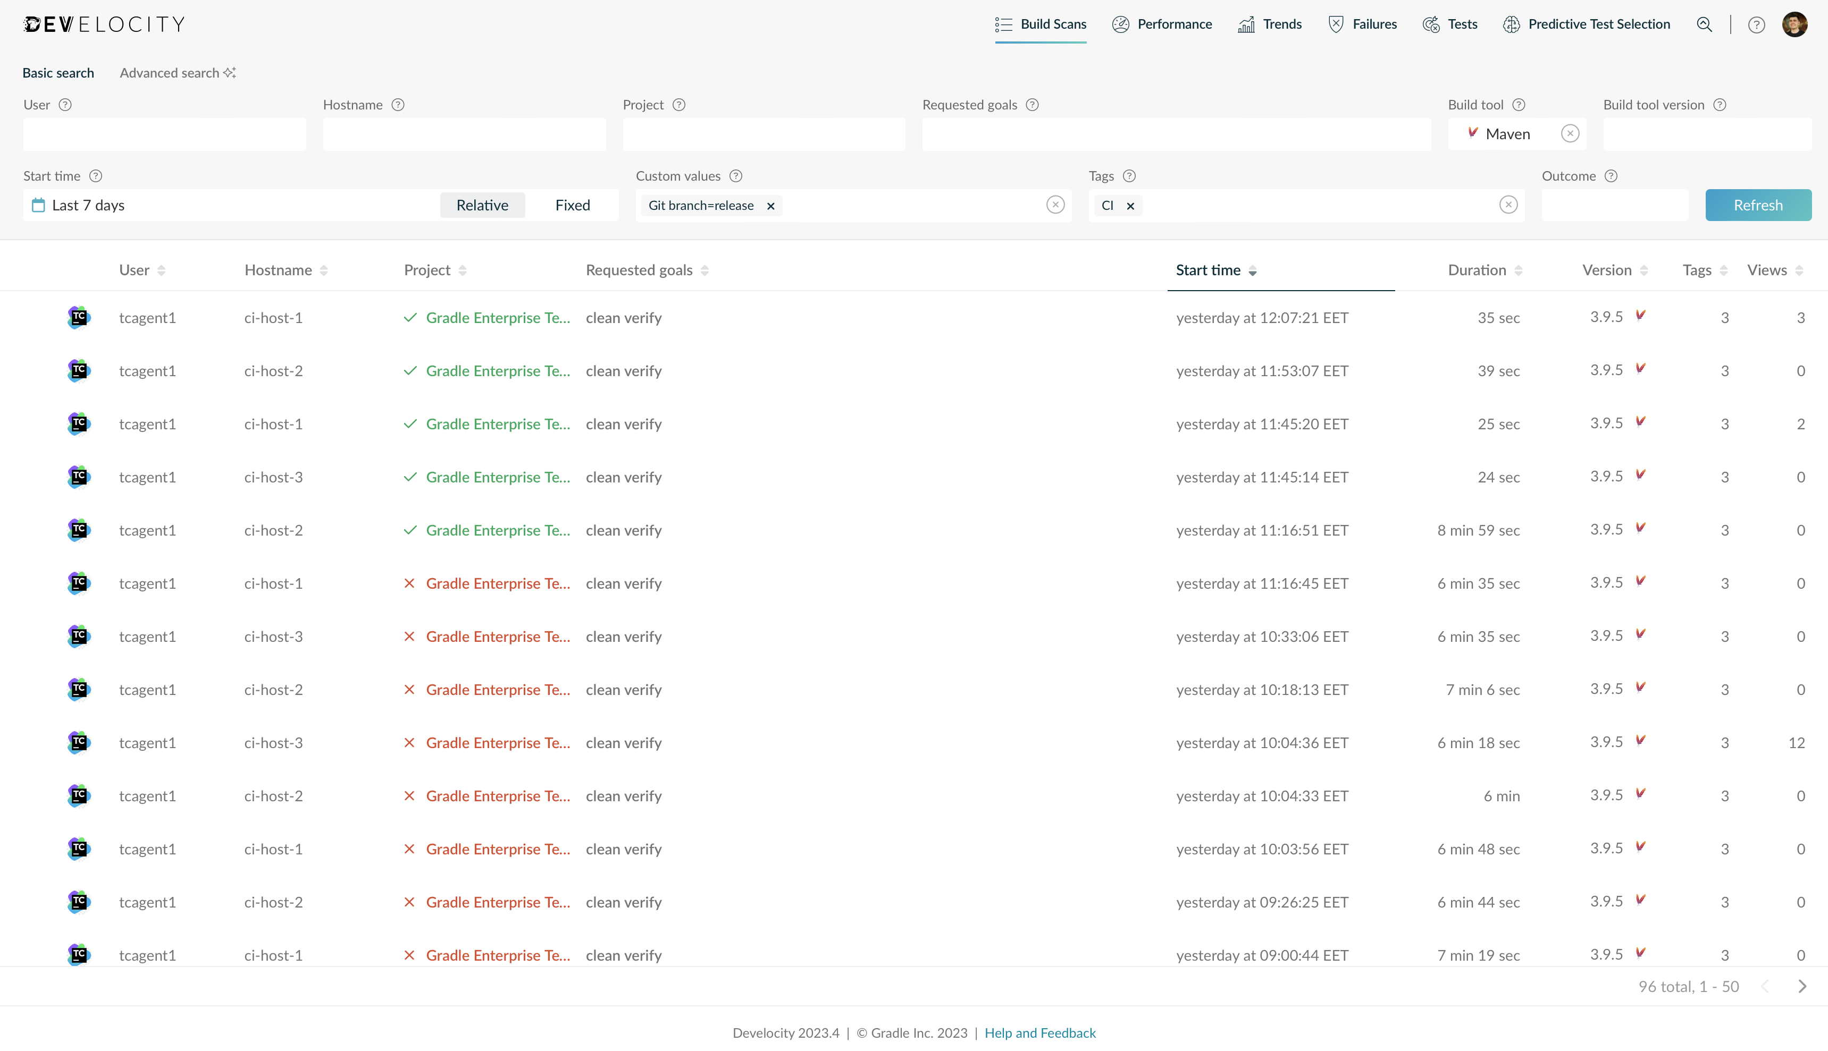
Task: Open Predictive Test Selection icon
Action: pos(1511,24)
